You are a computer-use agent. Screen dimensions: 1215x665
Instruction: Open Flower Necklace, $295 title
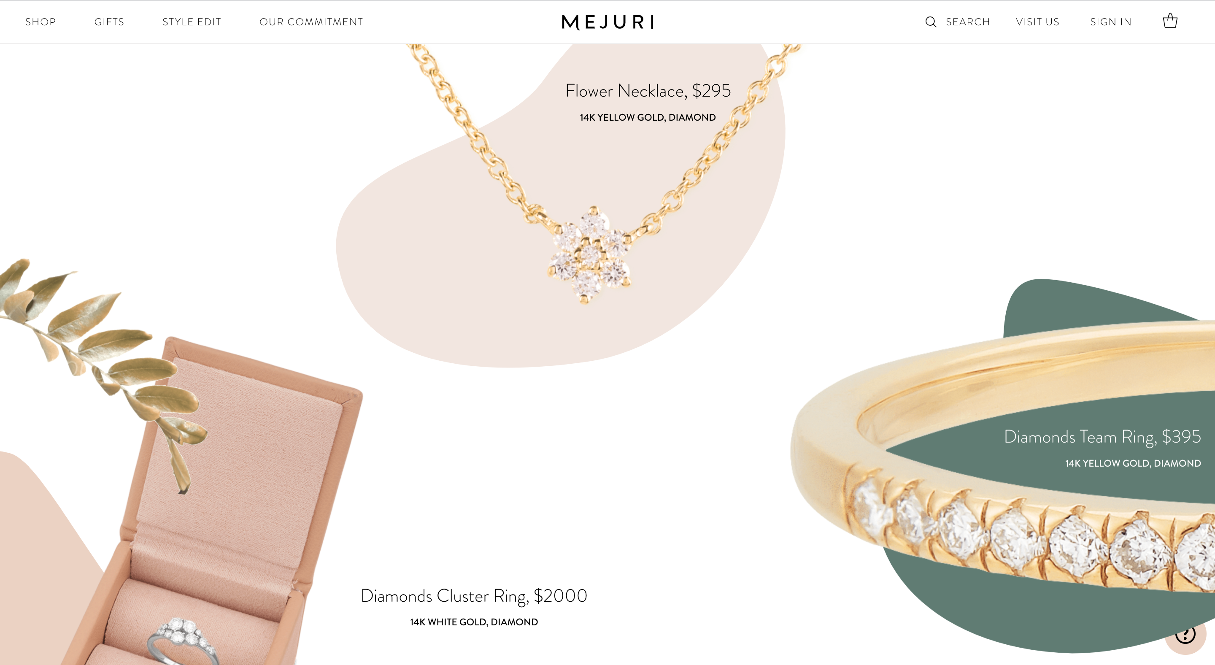(648, 91)
